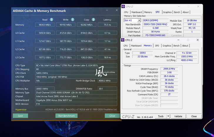This screenshot has height=137, width=214.
Task: Click the CPU Type field in AIDA64
Action: click(76, 65)
